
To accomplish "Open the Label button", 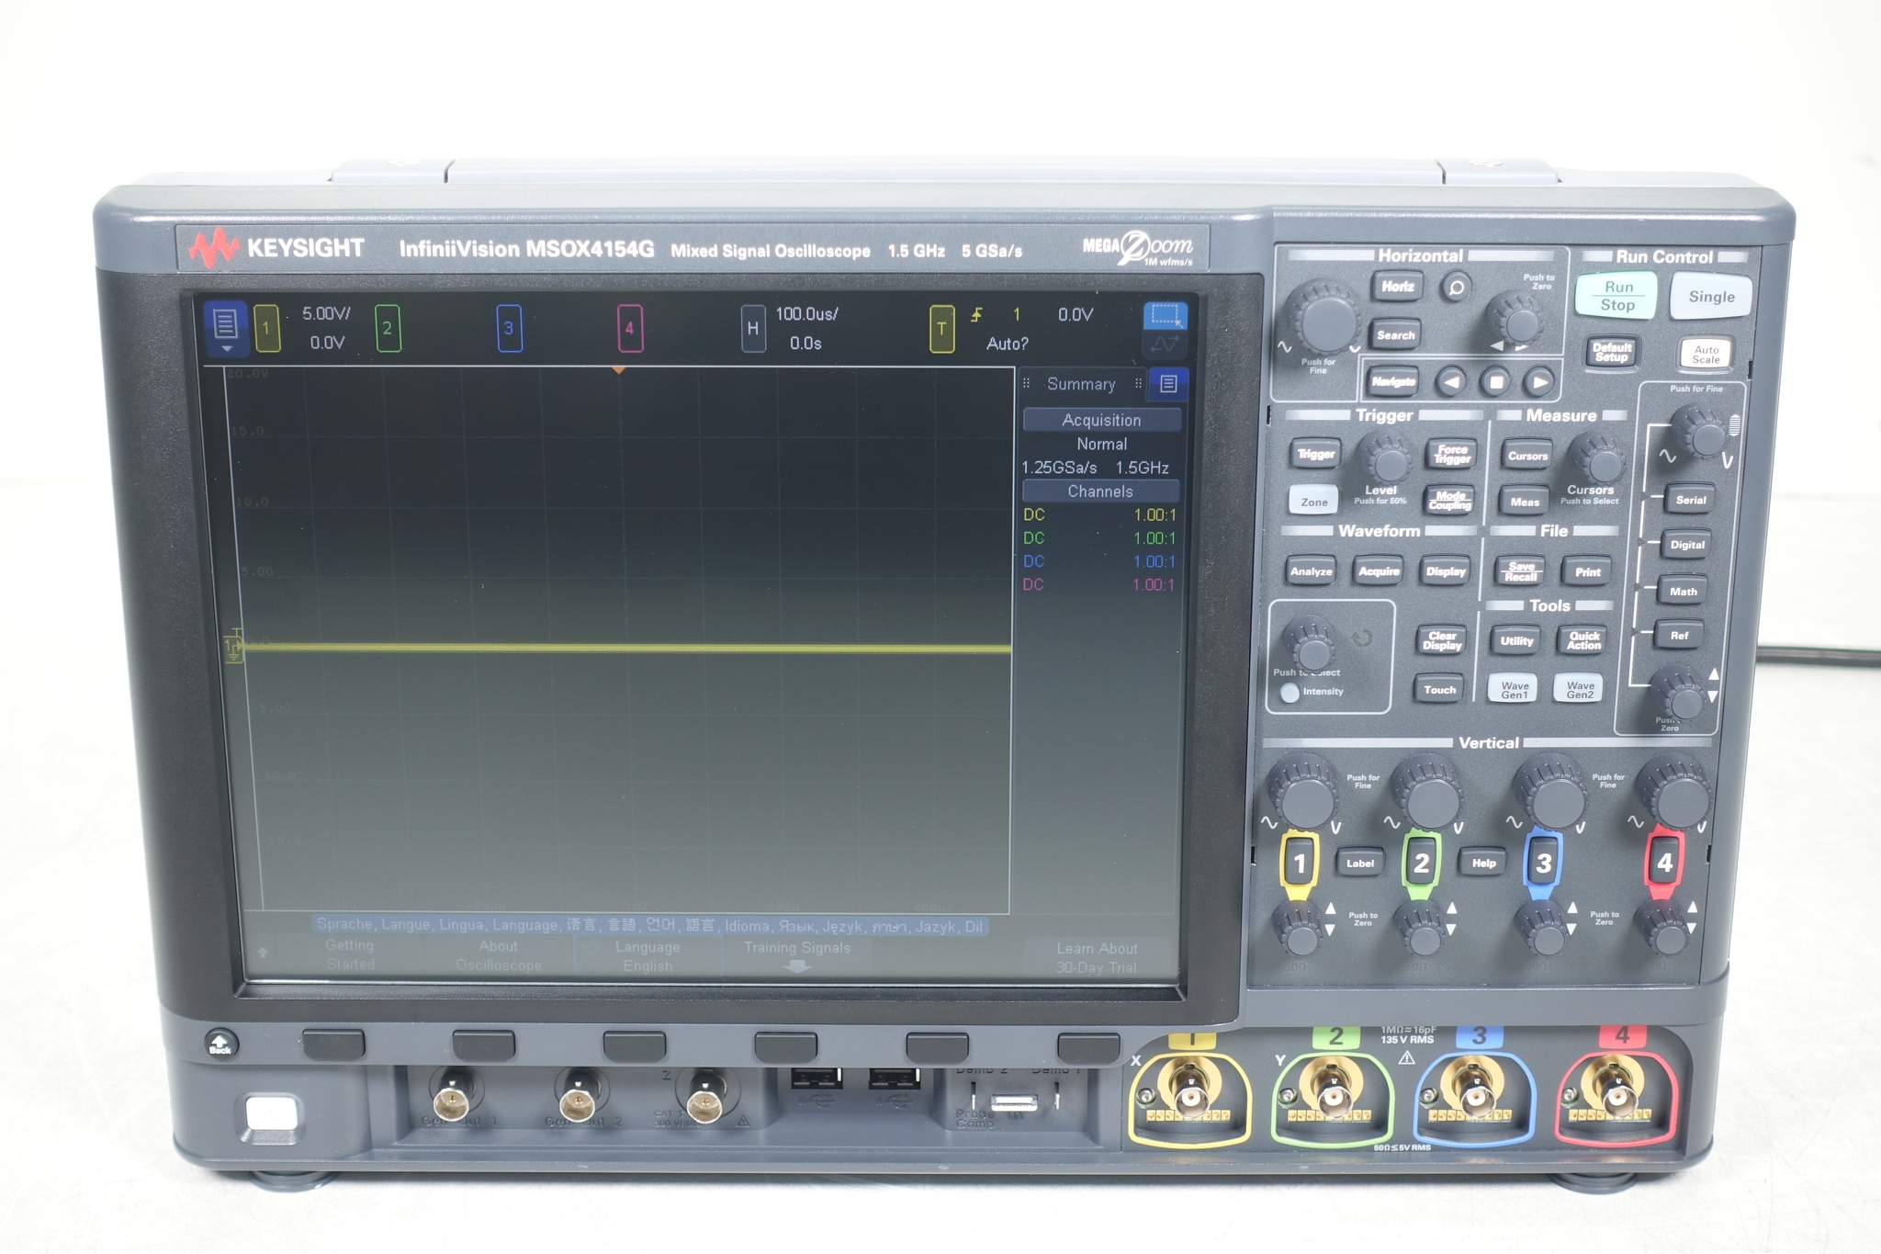I will (1359, 864).
